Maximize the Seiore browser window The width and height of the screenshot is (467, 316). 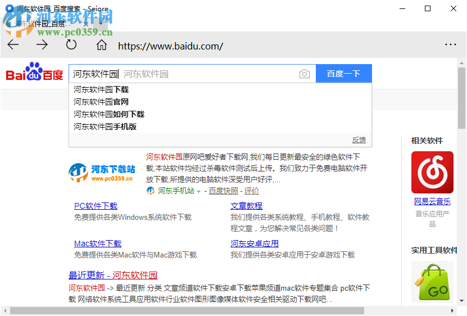pyautogui.click(x=428, y=8)
